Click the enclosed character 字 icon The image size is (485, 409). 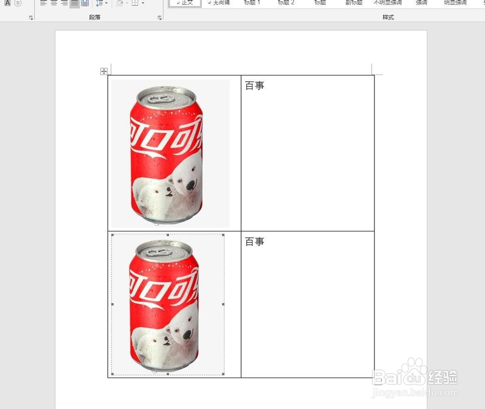click(18, 3)
